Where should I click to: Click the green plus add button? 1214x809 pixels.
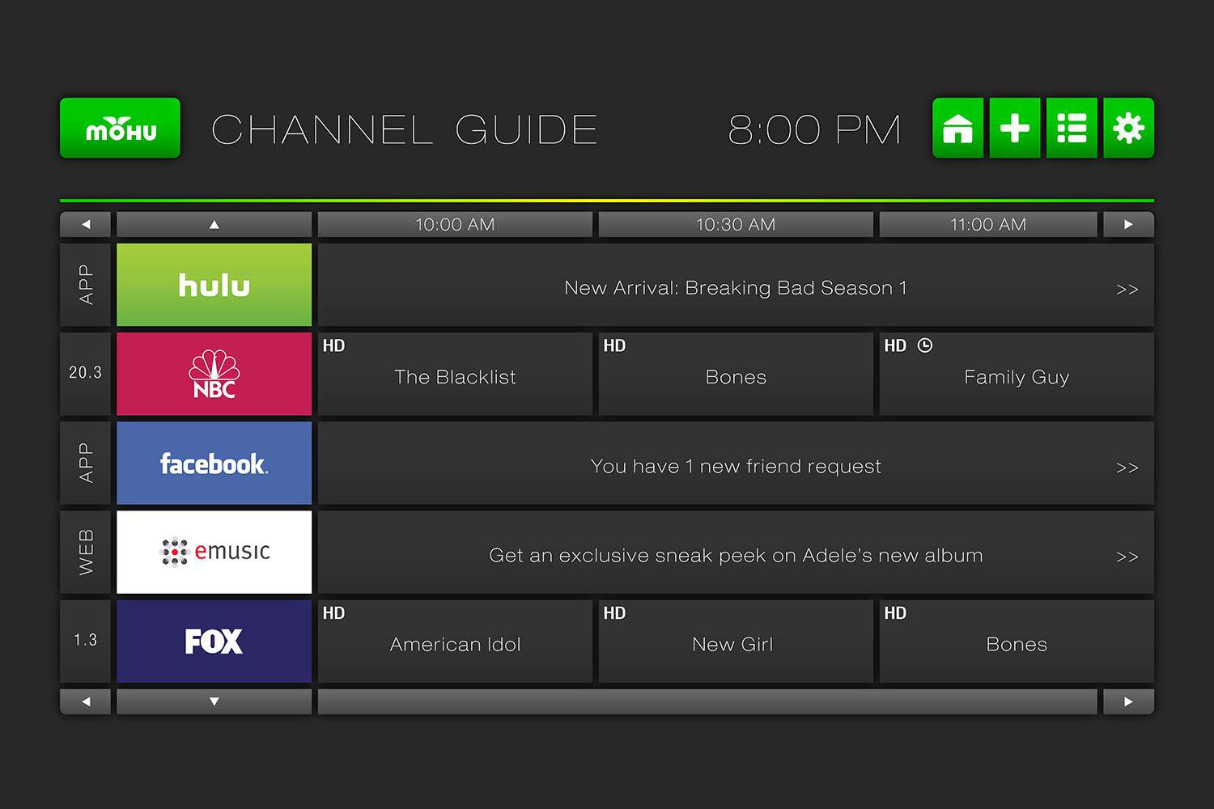point(1015,128)
